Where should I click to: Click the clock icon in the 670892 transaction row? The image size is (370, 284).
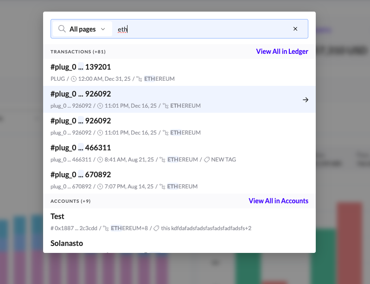coord(100,187)
